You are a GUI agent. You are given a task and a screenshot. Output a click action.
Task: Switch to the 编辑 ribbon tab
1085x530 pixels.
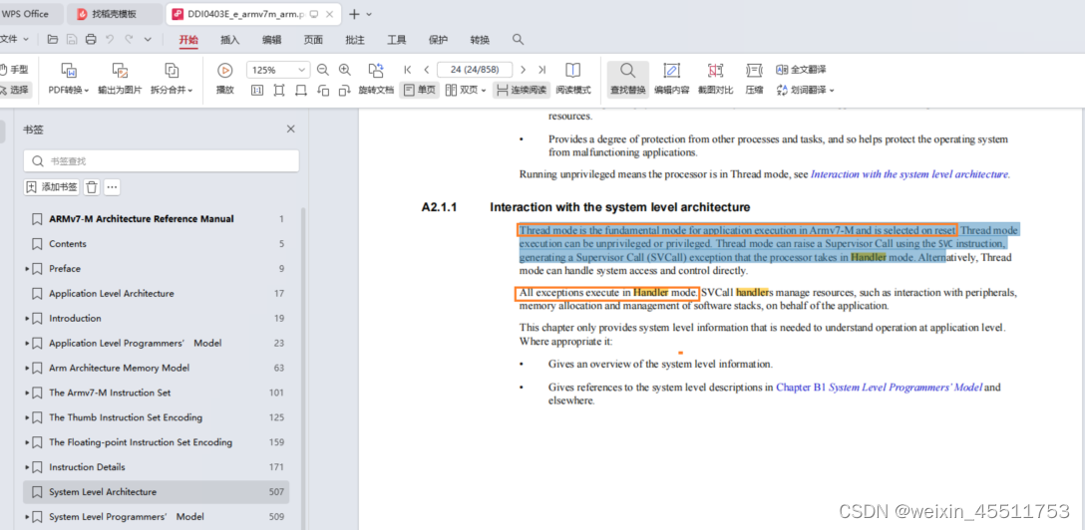click(272, 40)
